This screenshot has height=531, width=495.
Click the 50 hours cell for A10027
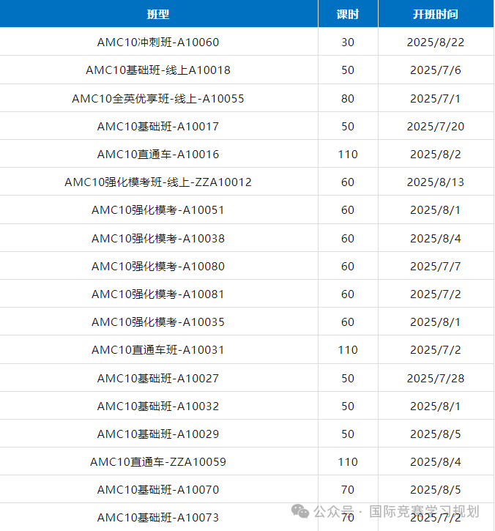coord(348,378)
